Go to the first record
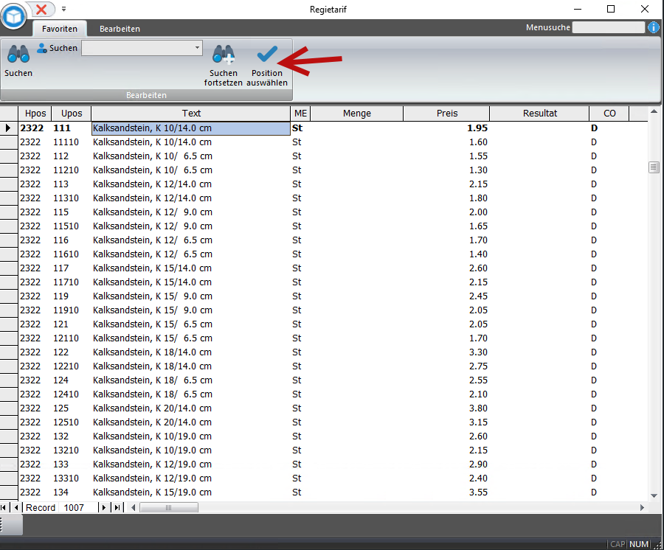664x550 pixels. (x=5, y=507)
